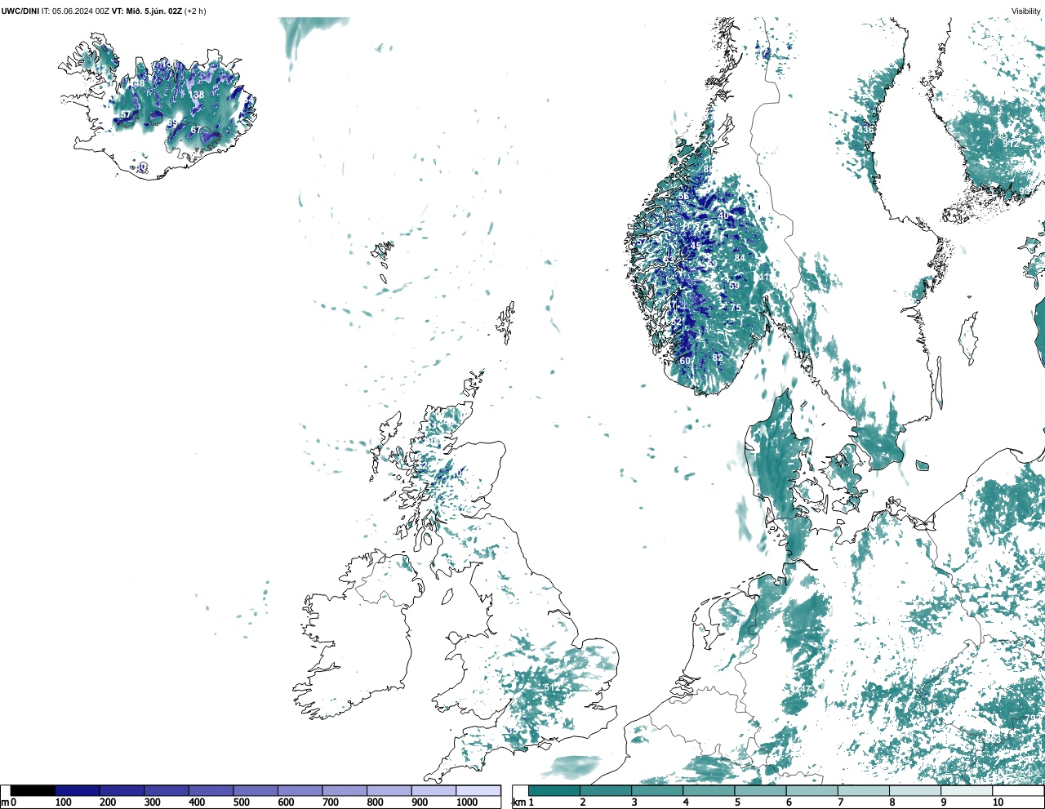
Task: Click the '700' tick label on the metre scale
Action: (330, 802)
